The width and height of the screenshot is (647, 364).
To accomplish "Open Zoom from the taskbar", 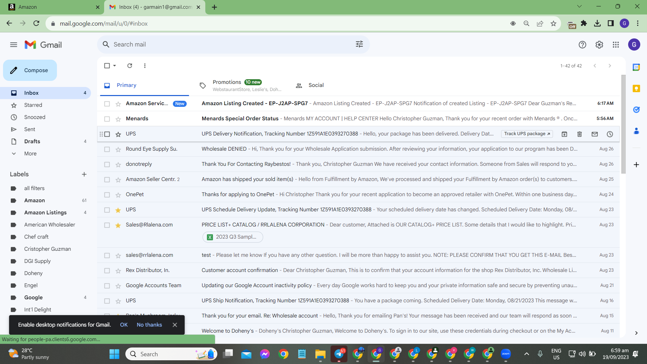I will (x=506, y=354).
